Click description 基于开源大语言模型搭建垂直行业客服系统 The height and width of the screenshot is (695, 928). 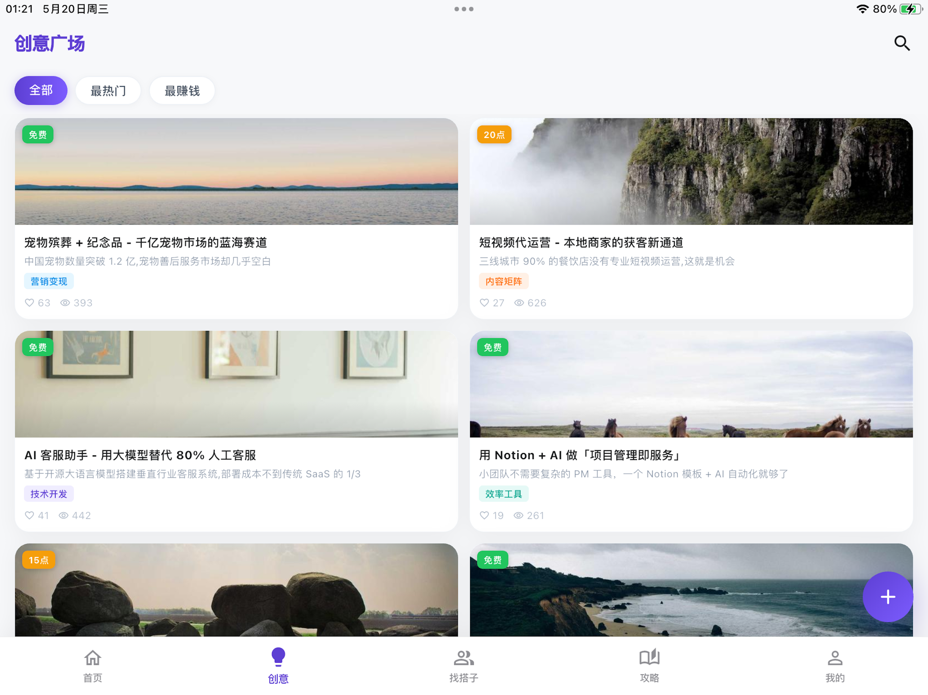[x=192, y=474]
